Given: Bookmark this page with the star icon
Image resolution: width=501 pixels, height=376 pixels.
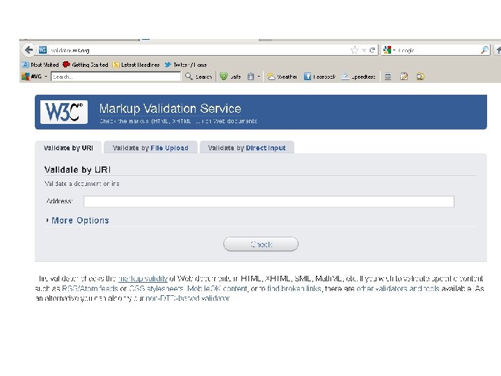Looking at the screenshot, I should 354,50.
